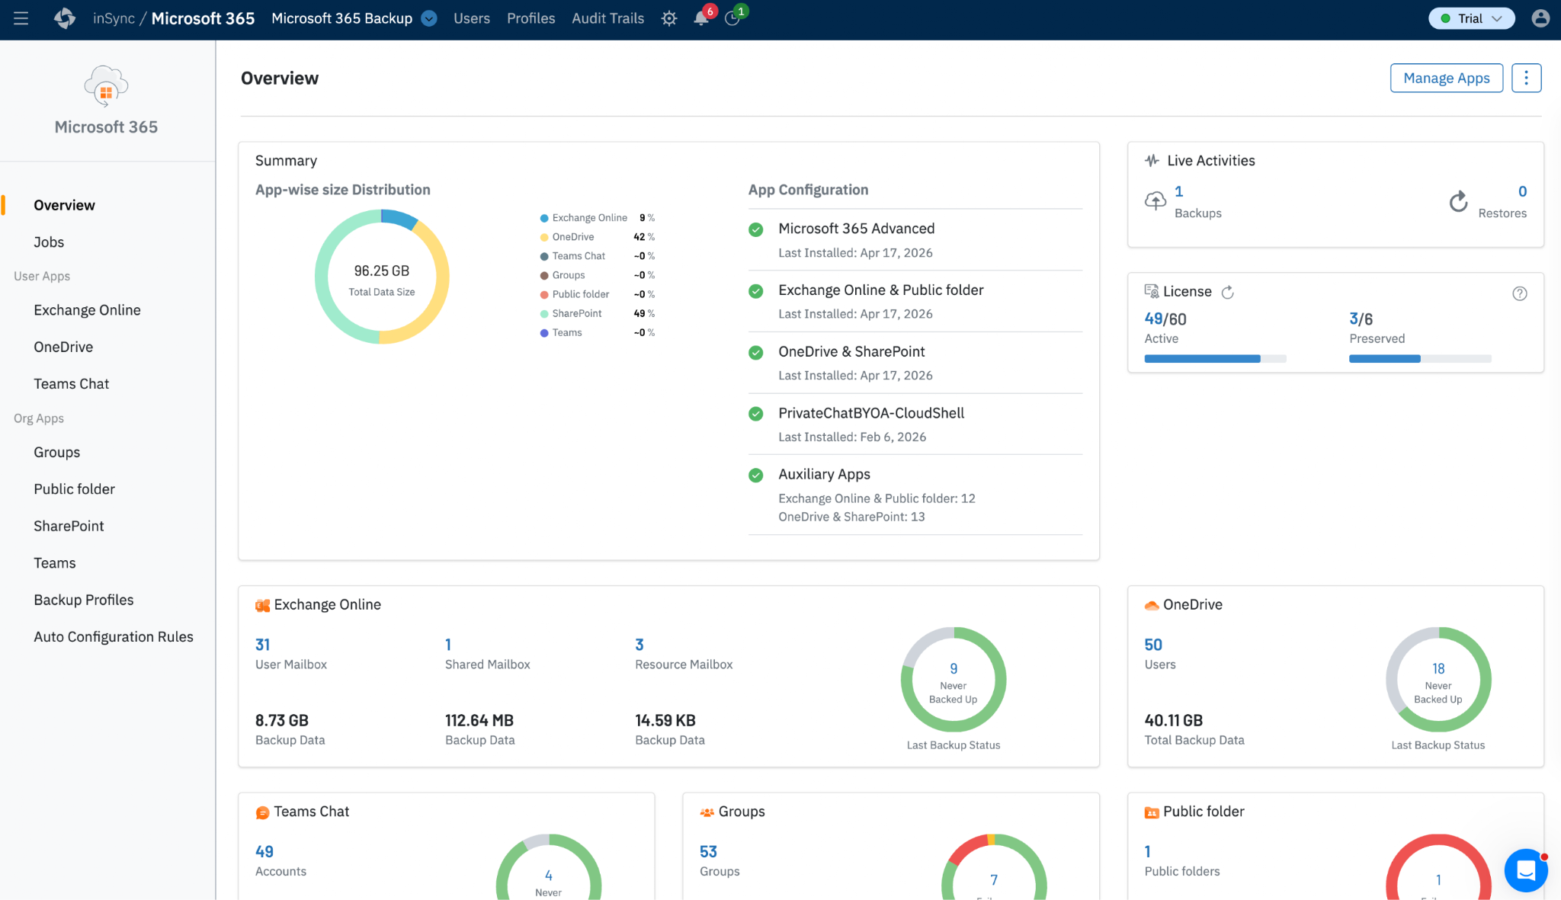Screen dimensions: 1561x900
Task: Click Exchange Online Last Backup Status donut
Action: click(953, 680)
